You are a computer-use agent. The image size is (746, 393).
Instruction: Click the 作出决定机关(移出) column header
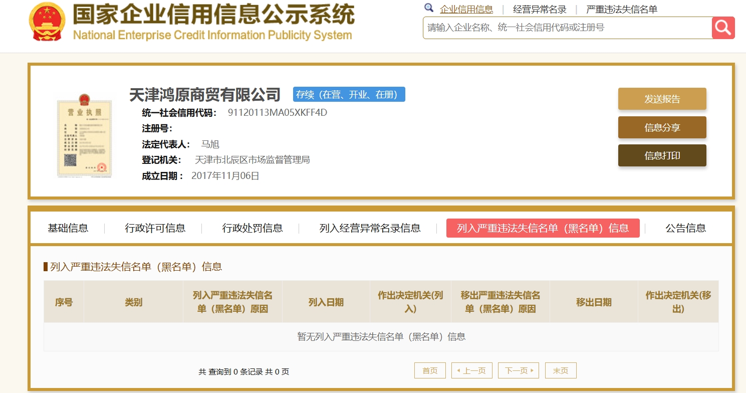point(678,302)
